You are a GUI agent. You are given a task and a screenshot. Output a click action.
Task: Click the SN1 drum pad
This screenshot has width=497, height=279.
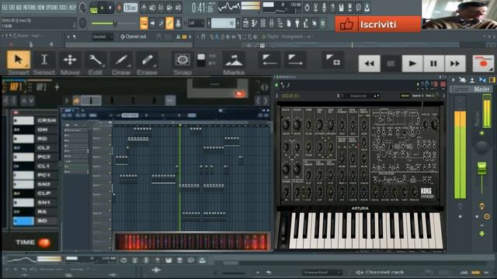(23, 202)
